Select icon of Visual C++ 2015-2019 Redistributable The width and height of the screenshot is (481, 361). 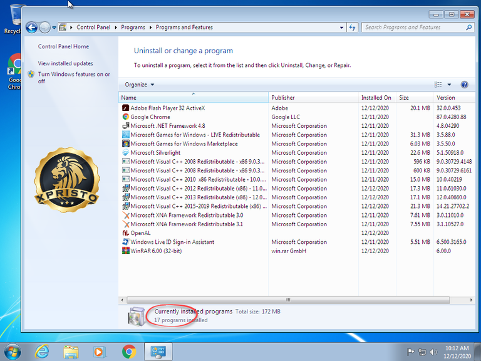(x=125, y=206)
